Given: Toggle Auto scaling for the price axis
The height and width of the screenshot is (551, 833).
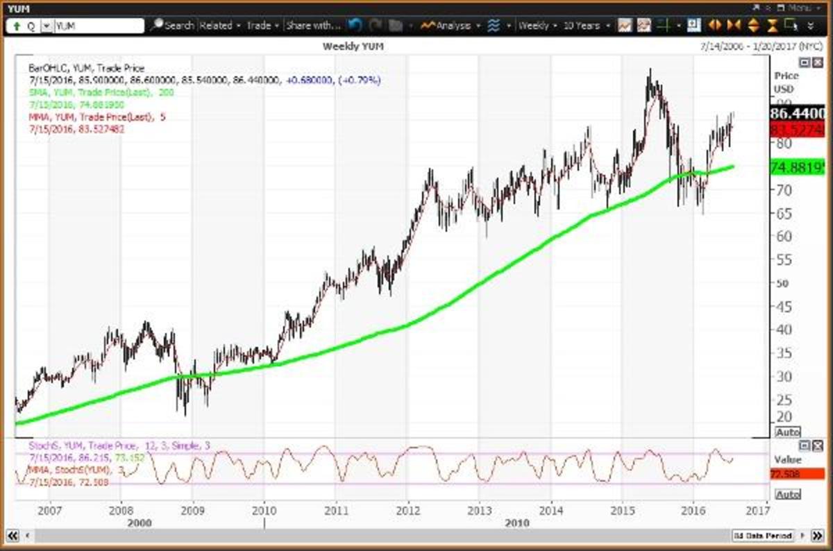Looking at the screenshot, I should click(x=789, y=432).
